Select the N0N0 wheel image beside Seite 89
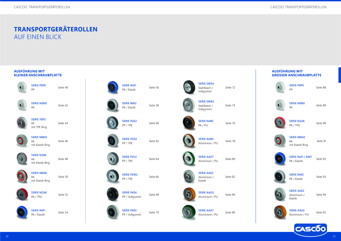The image size is (341, 241). 280,105
